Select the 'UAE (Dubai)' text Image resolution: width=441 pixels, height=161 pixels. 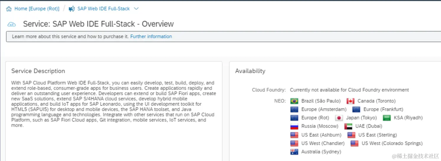369,126
